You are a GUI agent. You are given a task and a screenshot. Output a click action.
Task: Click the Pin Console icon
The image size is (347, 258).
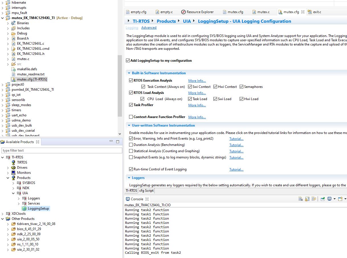pos(323,199)
